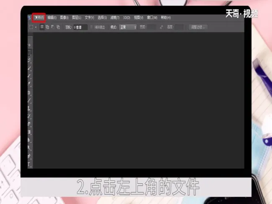
Task: Click the 高度 height input field
Action: click(x=179, y=27)
